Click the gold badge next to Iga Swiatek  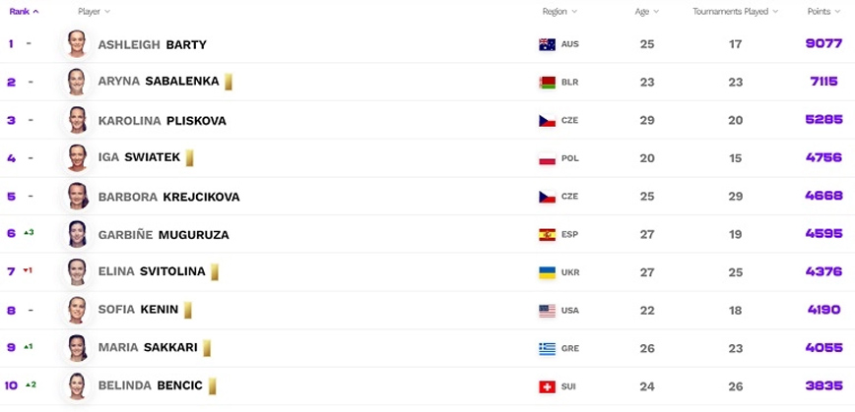[190, 157]
